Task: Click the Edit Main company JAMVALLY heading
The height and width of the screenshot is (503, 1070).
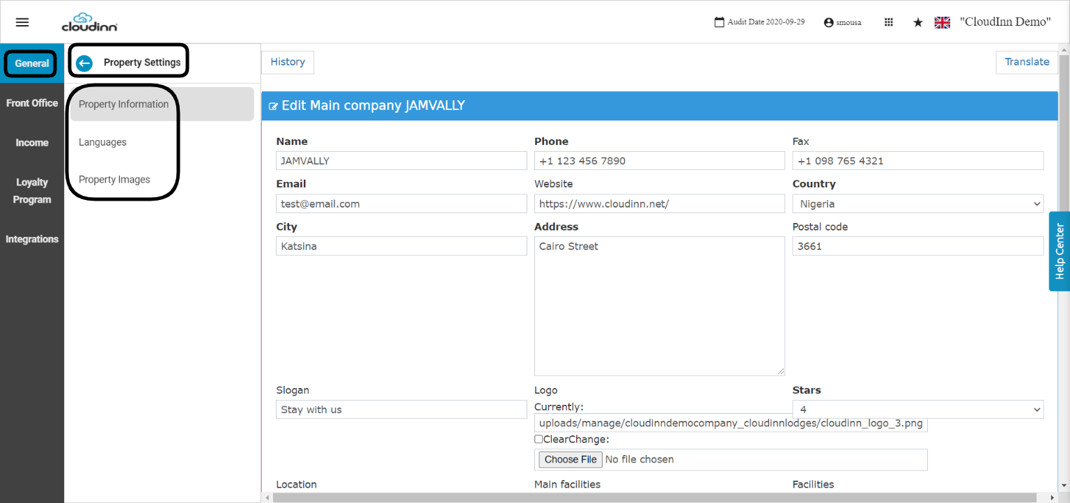Action: [373, 106]
